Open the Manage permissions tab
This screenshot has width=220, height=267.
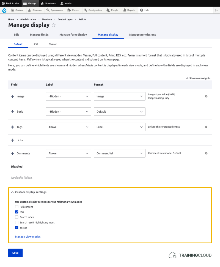click(142, 34)
